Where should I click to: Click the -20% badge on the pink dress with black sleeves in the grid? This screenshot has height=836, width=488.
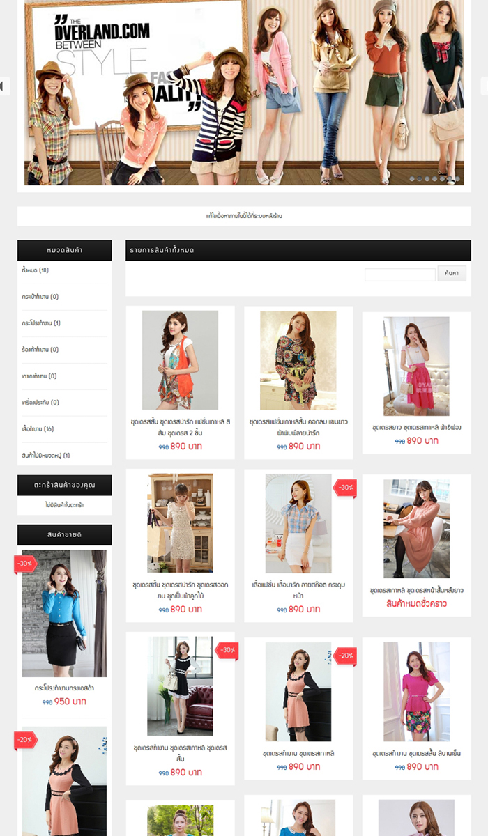point(346,656)
